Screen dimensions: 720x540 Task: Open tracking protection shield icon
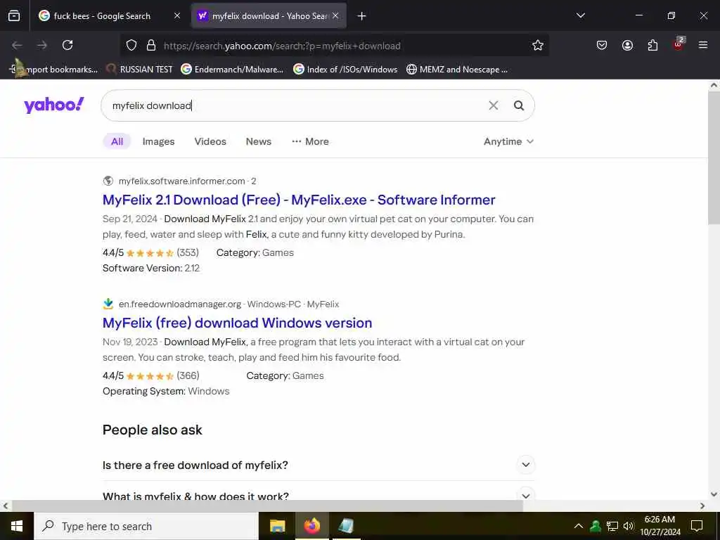pos(131,46)
